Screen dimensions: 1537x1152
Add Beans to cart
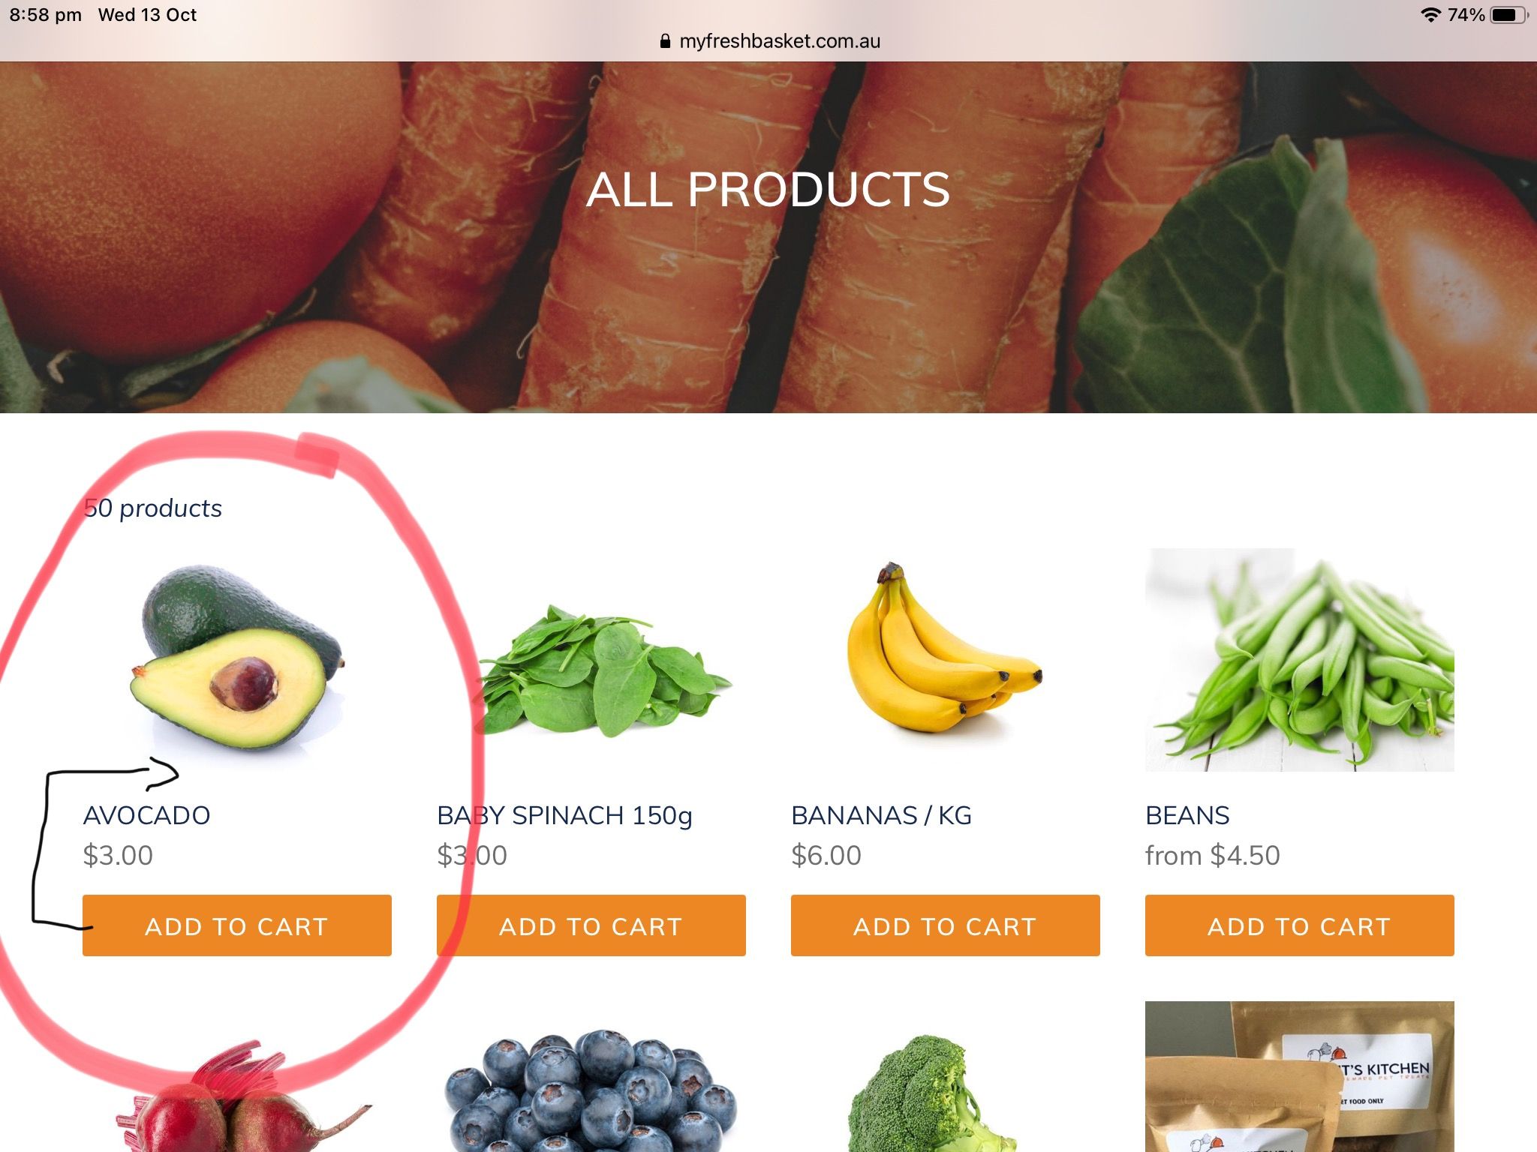pos(1300,925)
